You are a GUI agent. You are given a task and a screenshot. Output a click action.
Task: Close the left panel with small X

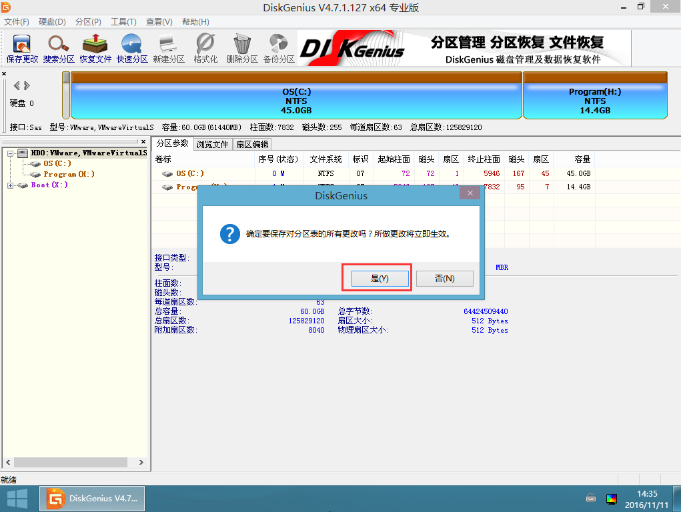4,74
